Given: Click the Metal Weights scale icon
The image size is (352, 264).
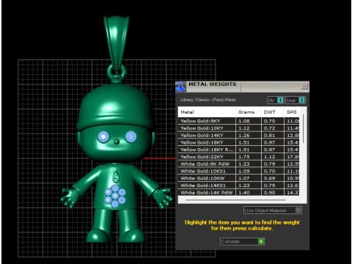Looking at the screenshot, I should [x=180, y=87].
